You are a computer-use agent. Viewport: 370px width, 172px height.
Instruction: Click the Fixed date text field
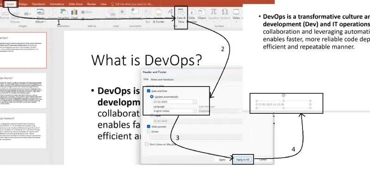point(198,121)
